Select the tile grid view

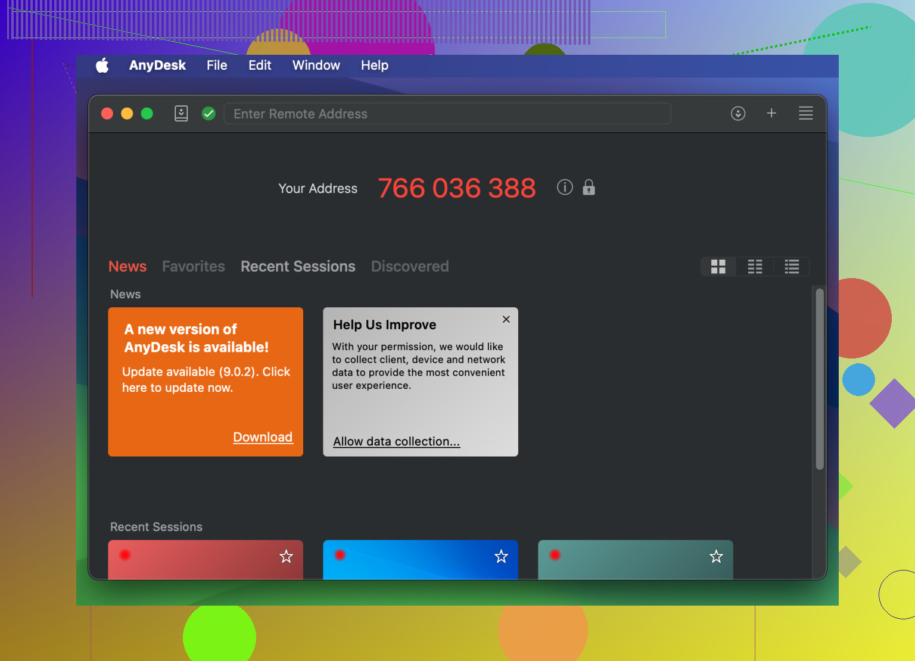pos(718,267)
